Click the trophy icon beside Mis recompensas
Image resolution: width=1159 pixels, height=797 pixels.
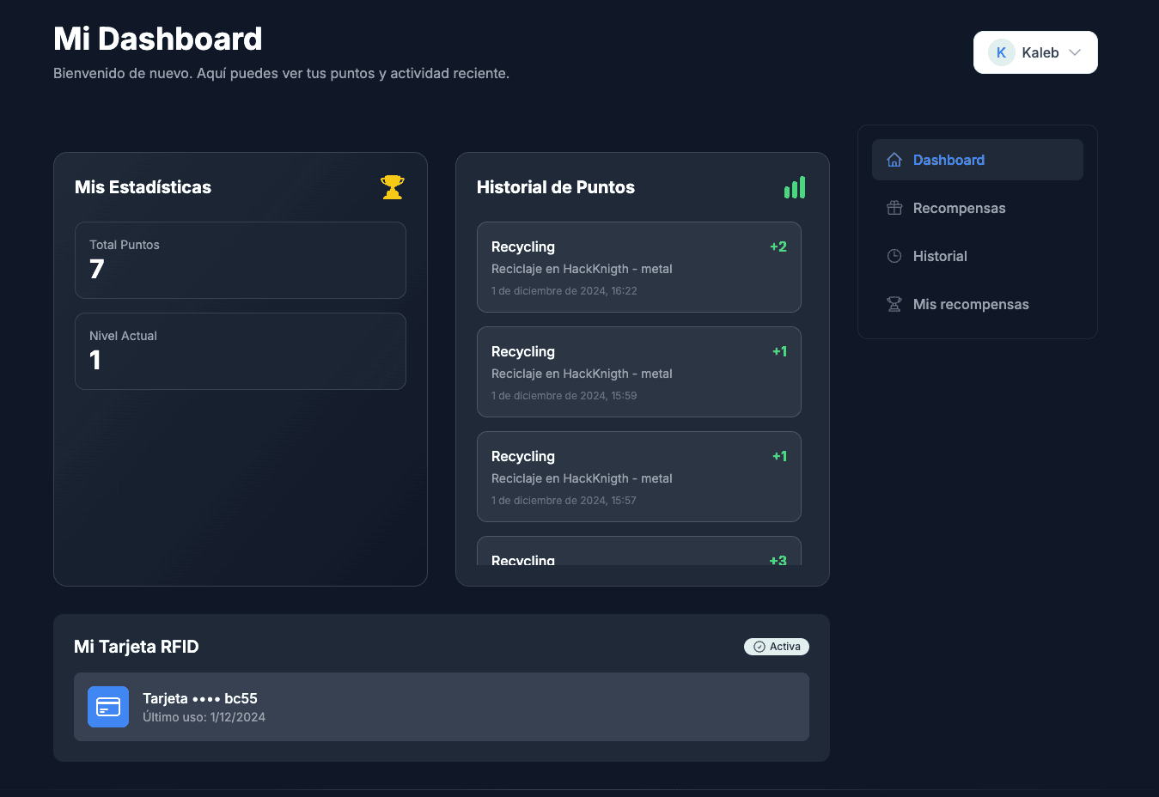pyautogui.click(x=894, y=304)
